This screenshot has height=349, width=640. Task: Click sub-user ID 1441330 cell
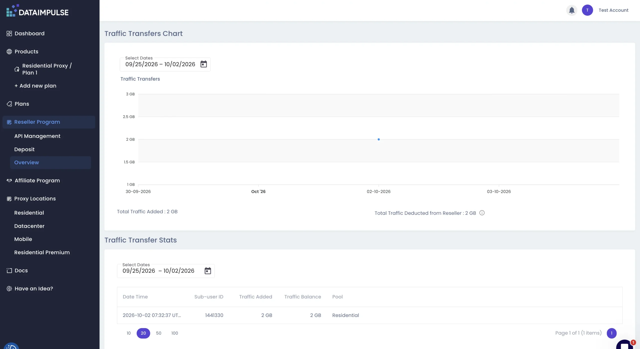pyautogui.click(x=214, y=315)
